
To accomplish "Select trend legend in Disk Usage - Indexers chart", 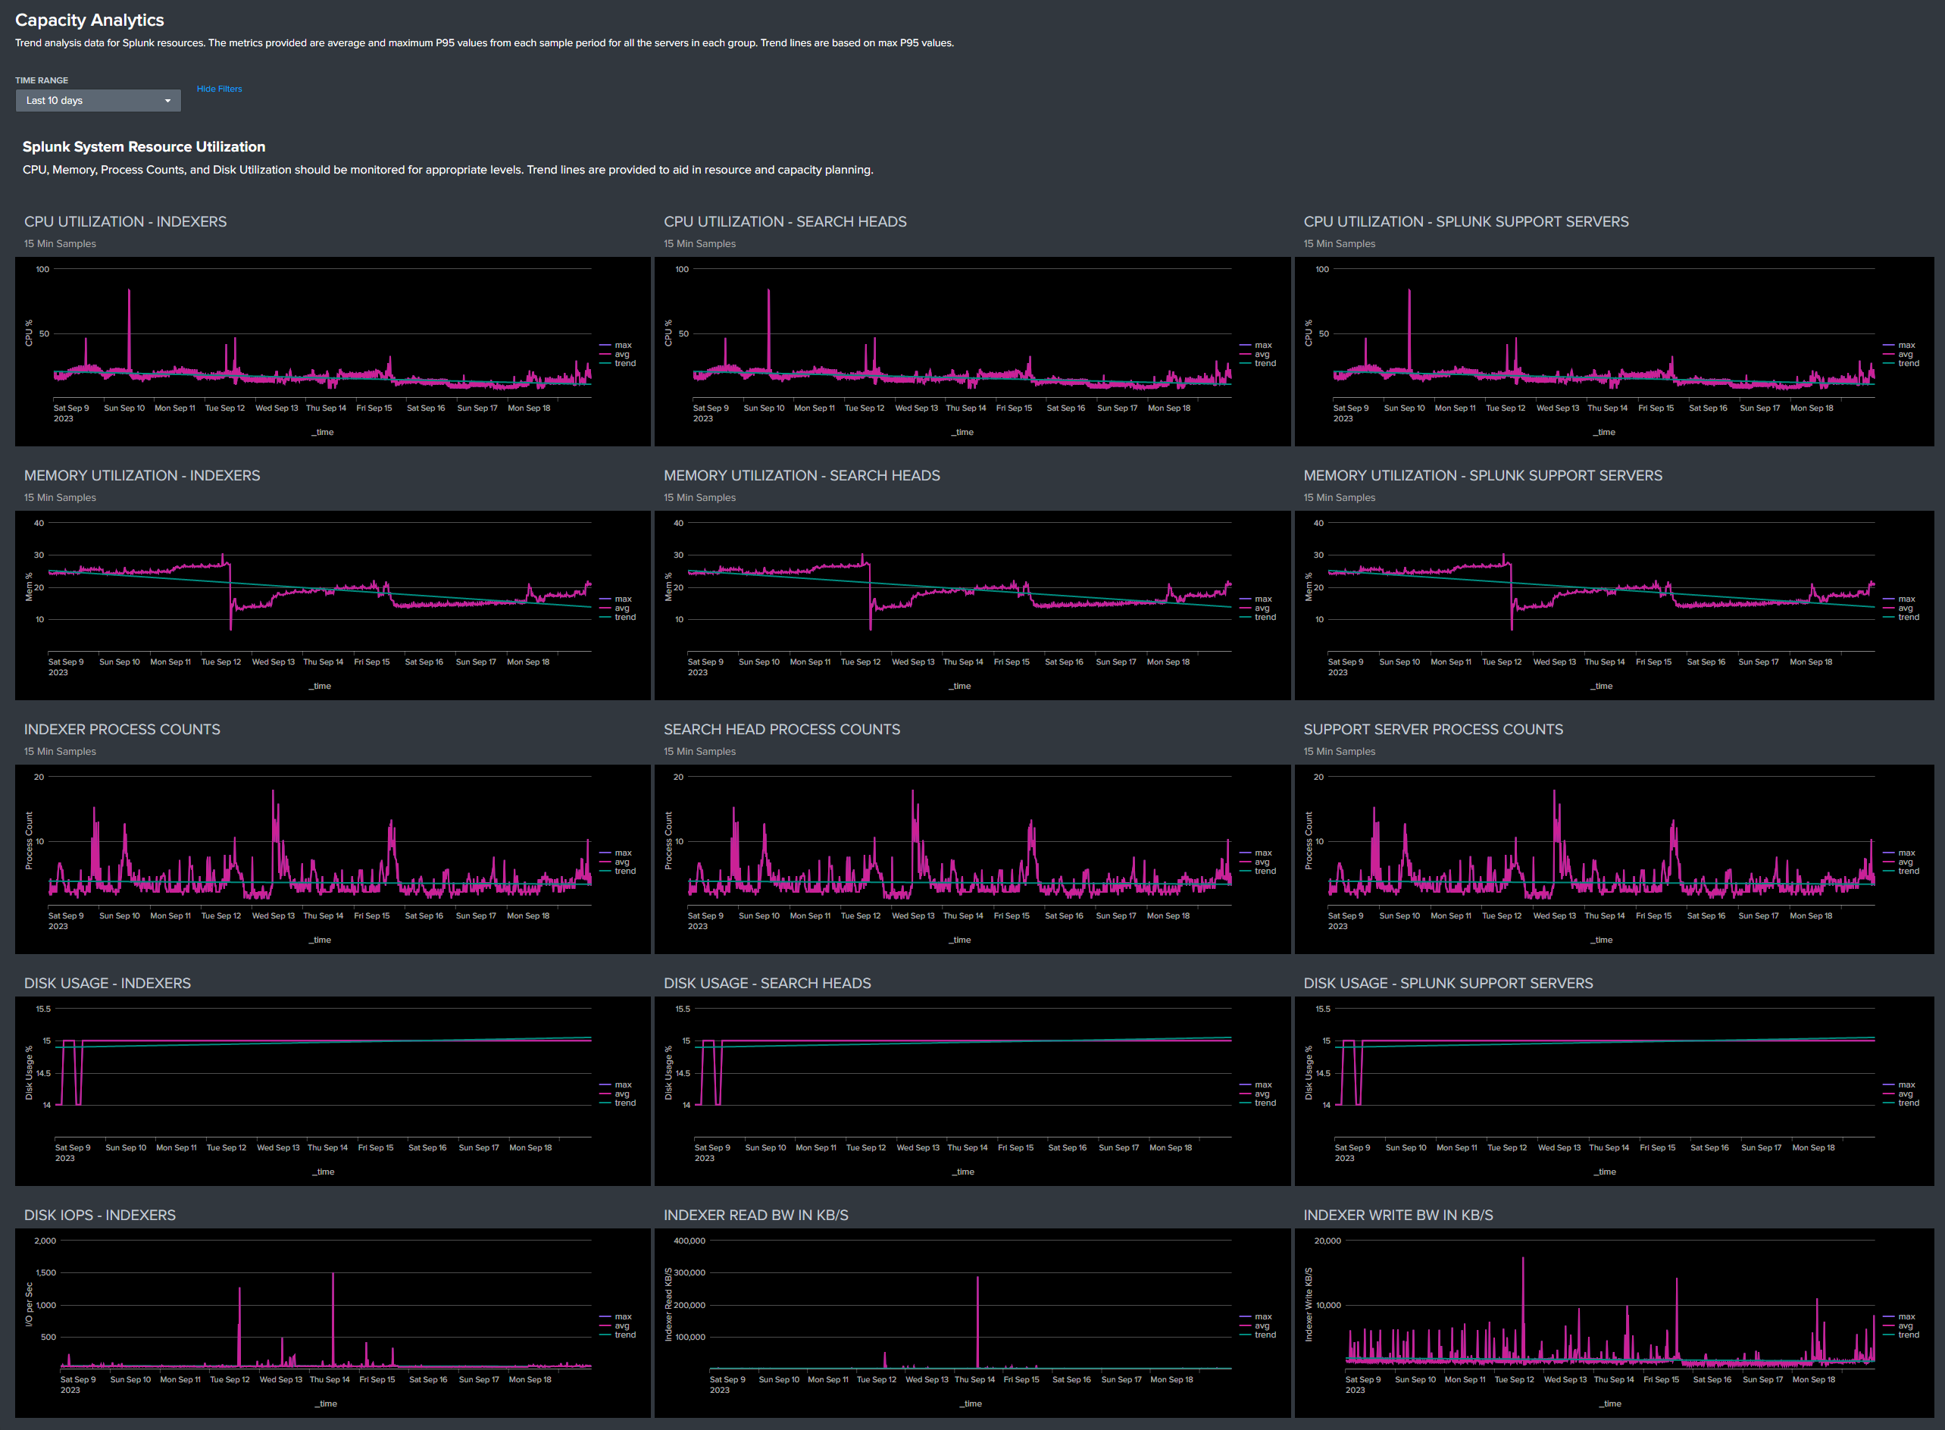I will [618, 1103].
